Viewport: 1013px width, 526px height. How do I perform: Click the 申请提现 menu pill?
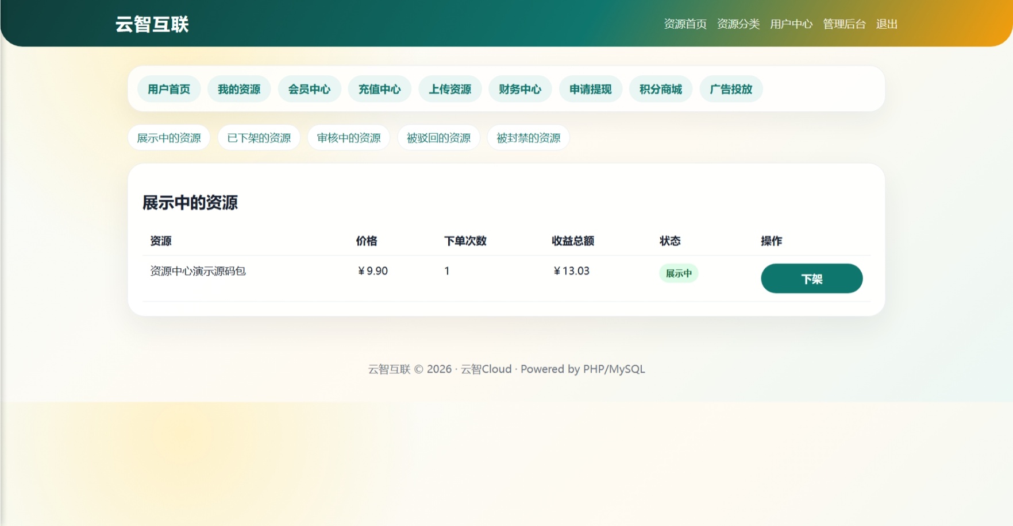[x=591, y=89]
